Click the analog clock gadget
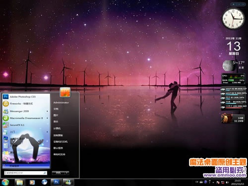 click(x=233, y=18)
